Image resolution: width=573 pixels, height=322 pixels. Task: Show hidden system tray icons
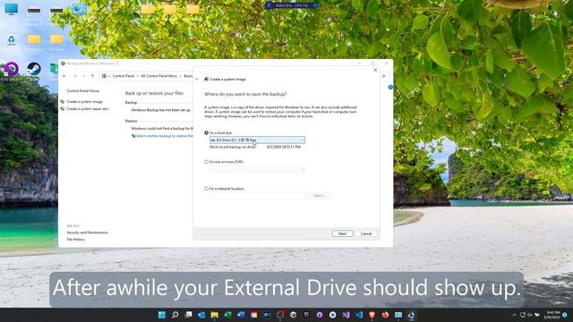(x=514, y=315)
